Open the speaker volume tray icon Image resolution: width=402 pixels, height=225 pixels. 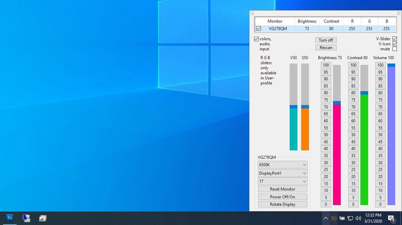(358, 218)
